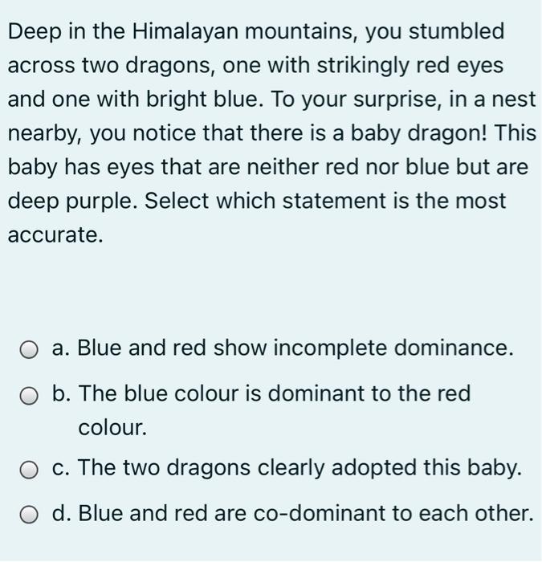Choose the radio button for option c
Screen dimensions: 542x562
[x=29, y=470]
